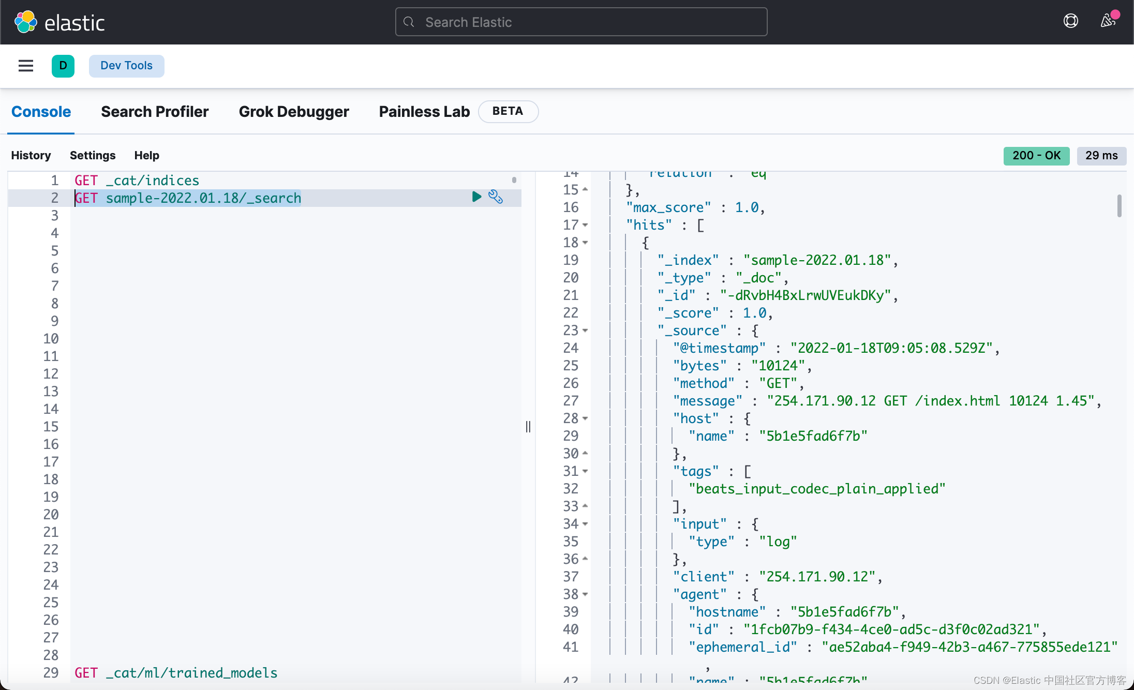The image size is (1134, 690).
Task: Open the History panel
Action: [31, 155]
